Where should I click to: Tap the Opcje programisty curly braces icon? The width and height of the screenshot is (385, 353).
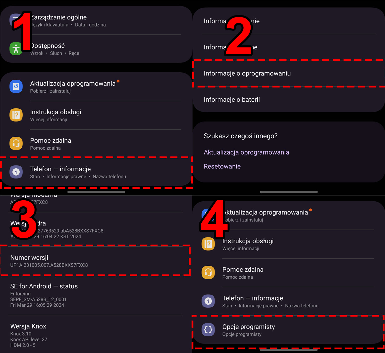(x=208, y=330)
